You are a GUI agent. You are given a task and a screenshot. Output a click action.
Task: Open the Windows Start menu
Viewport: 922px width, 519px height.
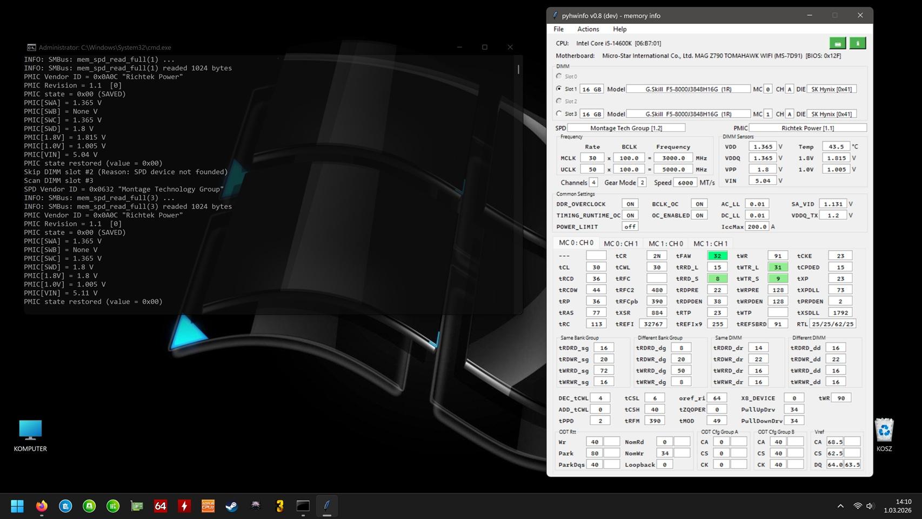[x=17, y=506]
